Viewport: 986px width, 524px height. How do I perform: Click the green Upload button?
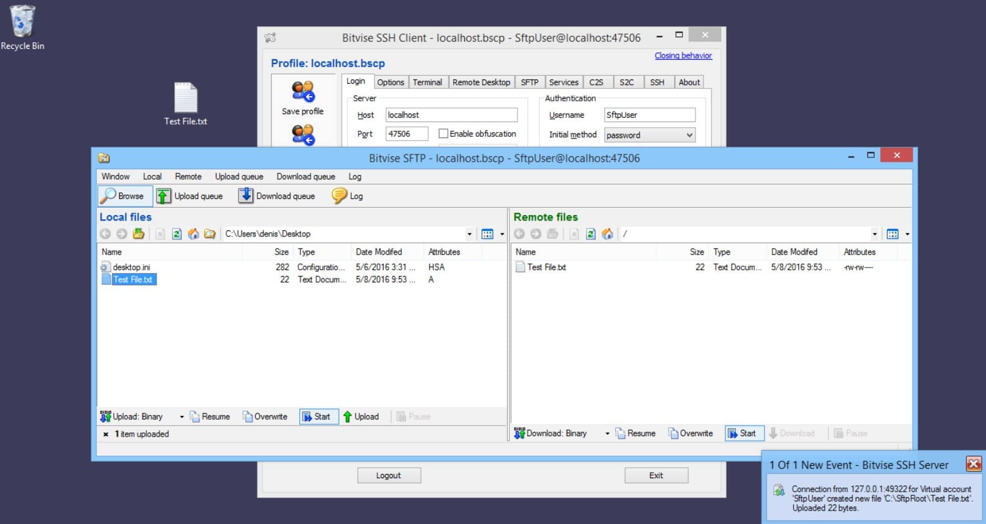(x=361, y=417)
